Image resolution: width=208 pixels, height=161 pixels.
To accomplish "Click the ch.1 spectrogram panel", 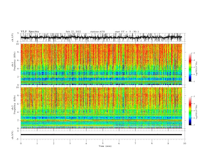I will point(101,64).
